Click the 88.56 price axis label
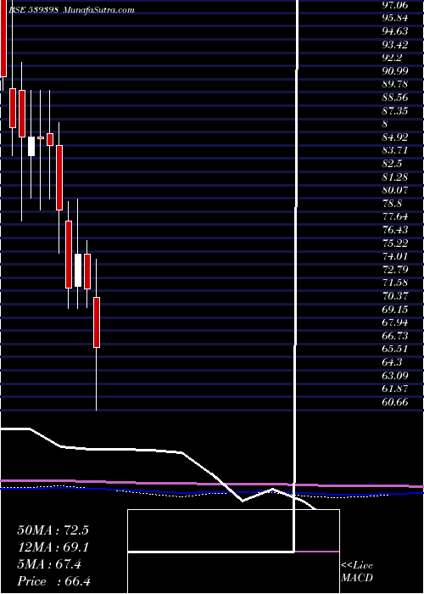 (395, 98)
